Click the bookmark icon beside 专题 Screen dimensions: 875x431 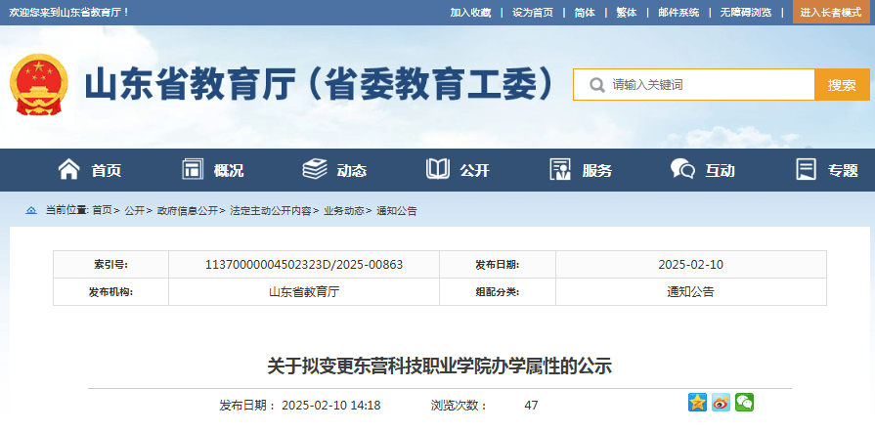[x=806, y=169]
